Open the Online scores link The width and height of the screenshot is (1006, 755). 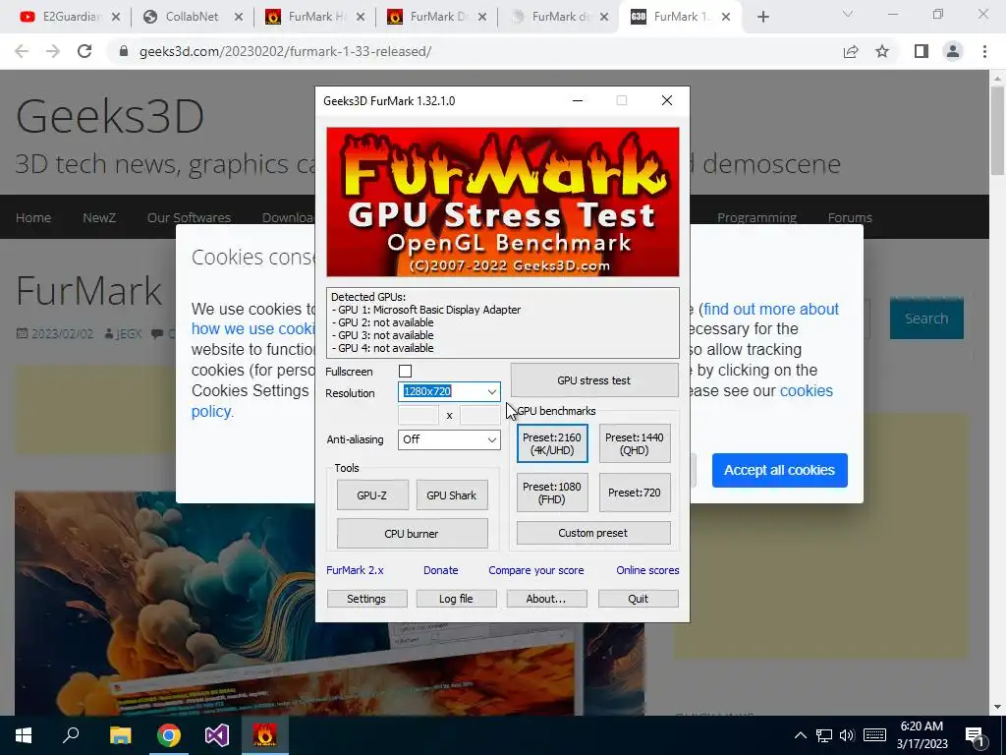[647, 570]
